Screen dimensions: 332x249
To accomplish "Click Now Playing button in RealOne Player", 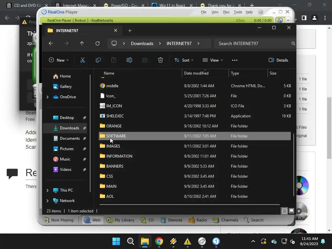I will click(59, 220).
